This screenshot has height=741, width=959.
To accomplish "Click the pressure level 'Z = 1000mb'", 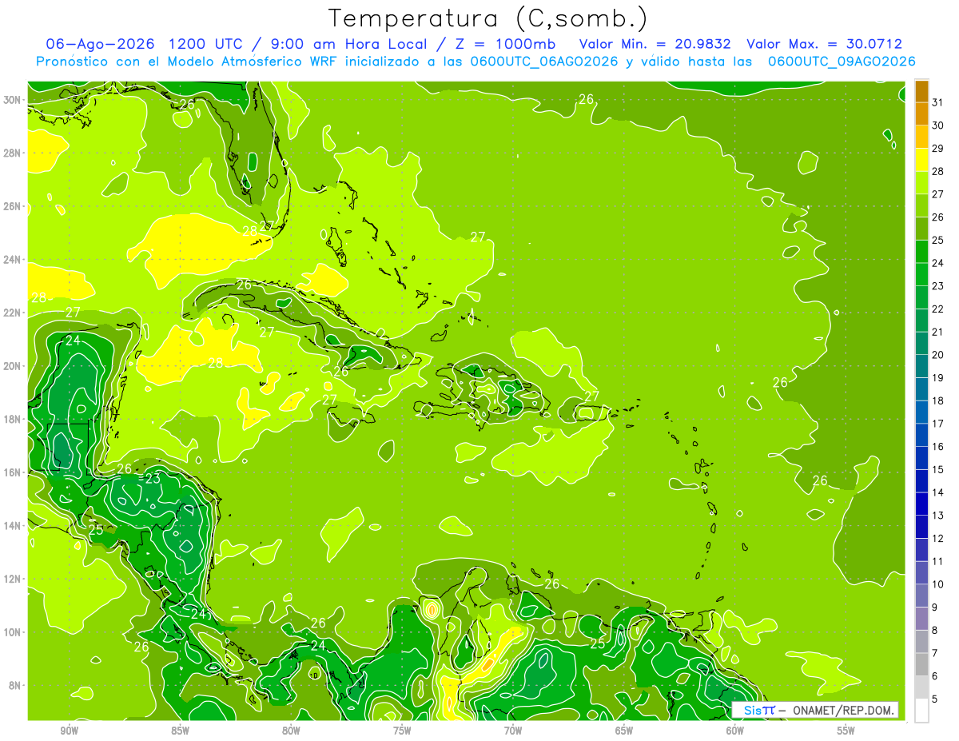I will tap(505, 44).
